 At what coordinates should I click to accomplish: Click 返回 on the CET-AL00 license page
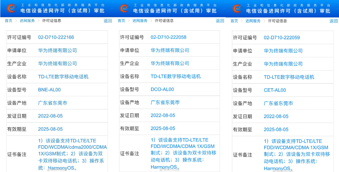[x=334, y=21]
